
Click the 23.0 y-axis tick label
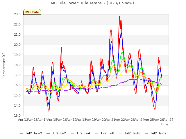pyautogui.click(x=17, y=14)
